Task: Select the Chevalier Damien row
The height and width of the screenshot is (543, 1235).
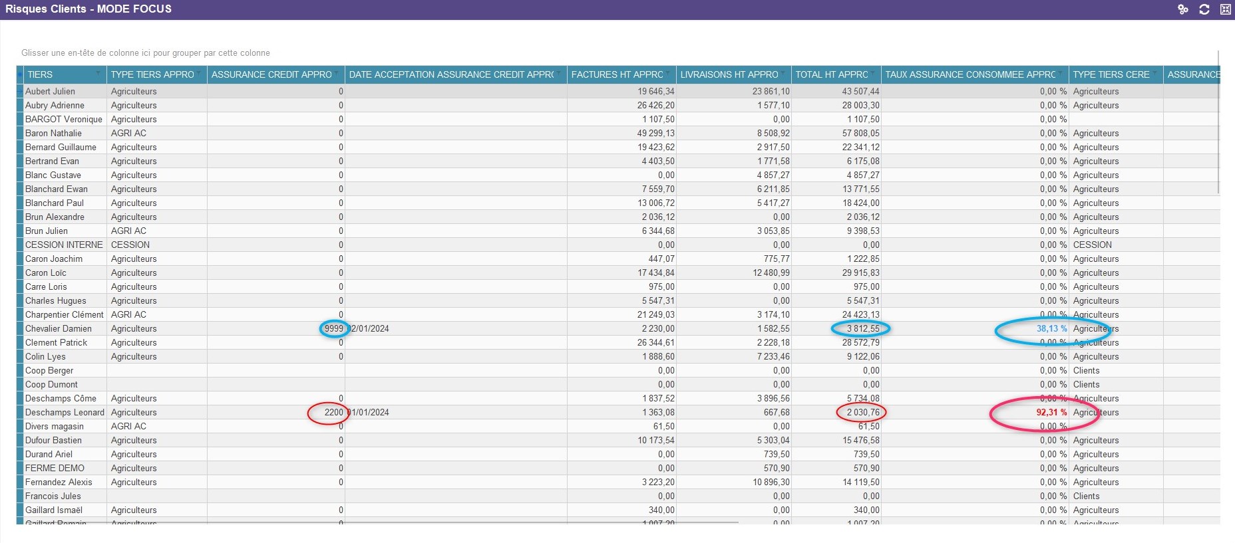Action: pos(59,329)
